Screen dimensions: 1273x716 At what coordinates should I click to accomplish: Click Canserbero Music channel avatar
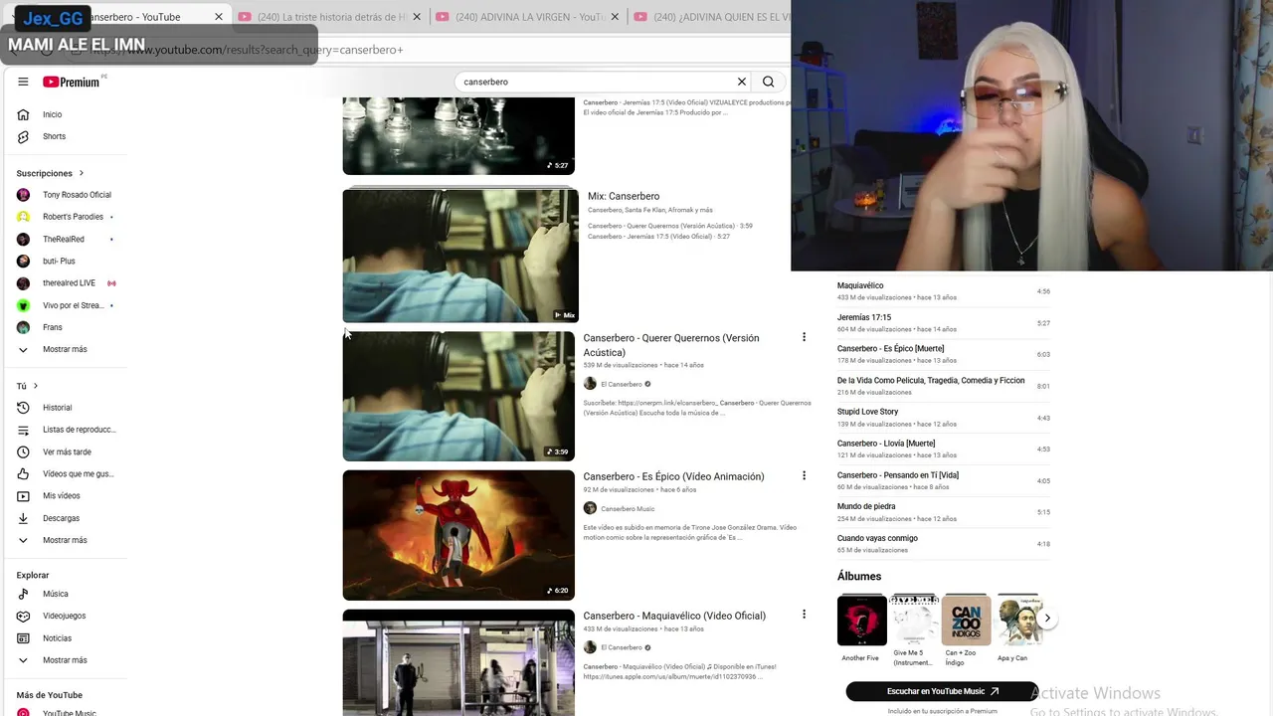[590, 508]
